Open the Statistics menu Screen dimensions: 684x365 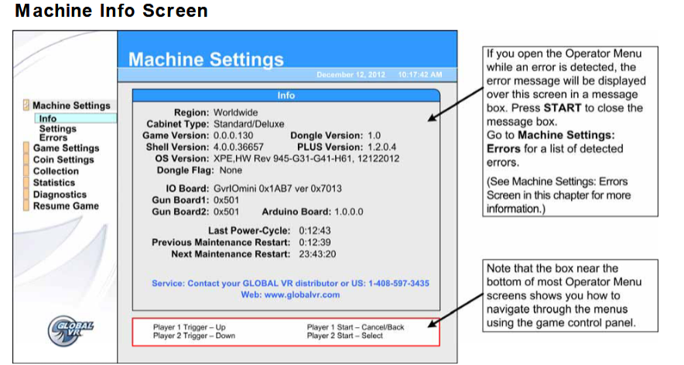[x=54, y=183]
